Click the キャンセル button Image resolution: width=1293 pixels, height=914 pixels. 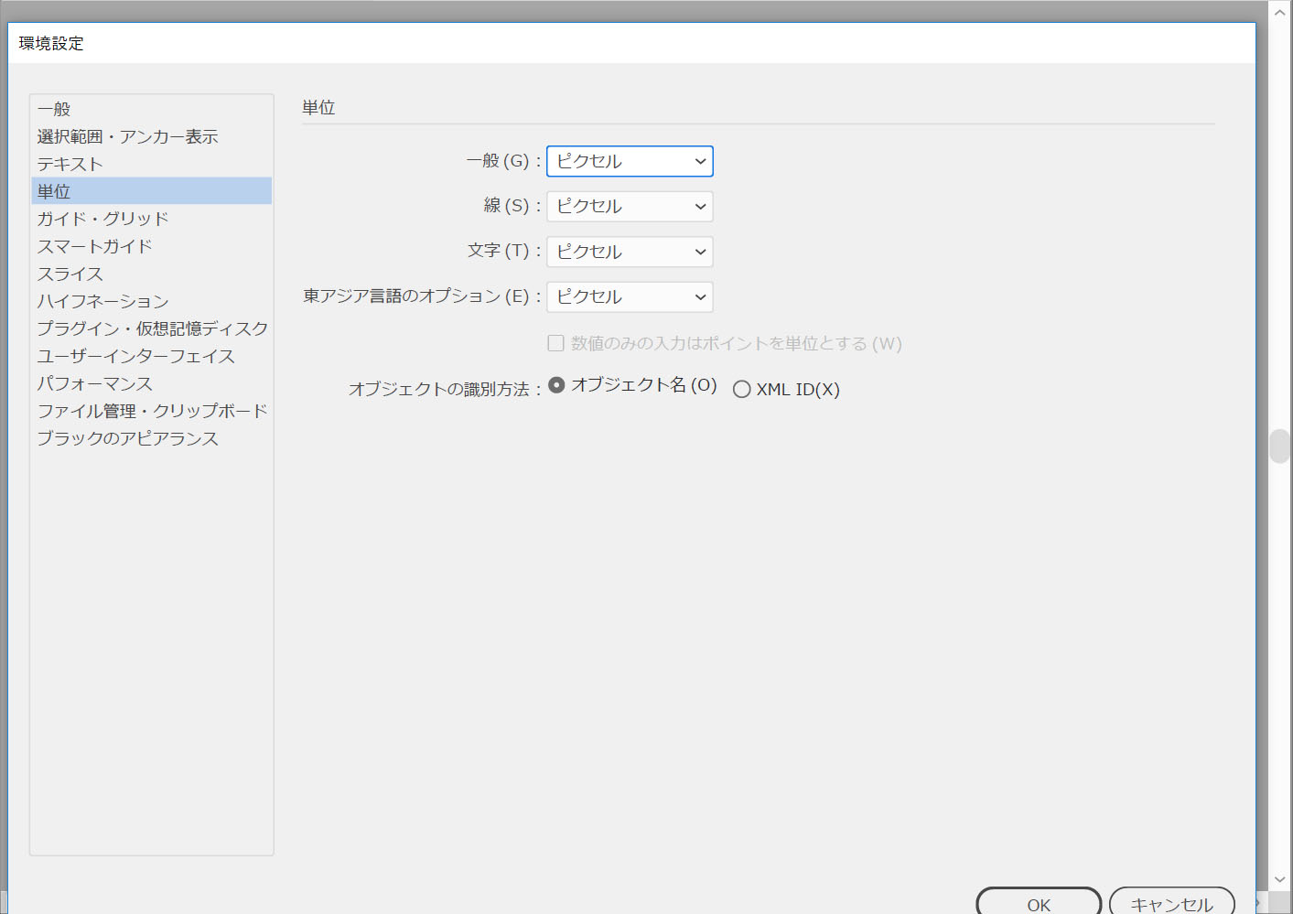coord(1171,903)
